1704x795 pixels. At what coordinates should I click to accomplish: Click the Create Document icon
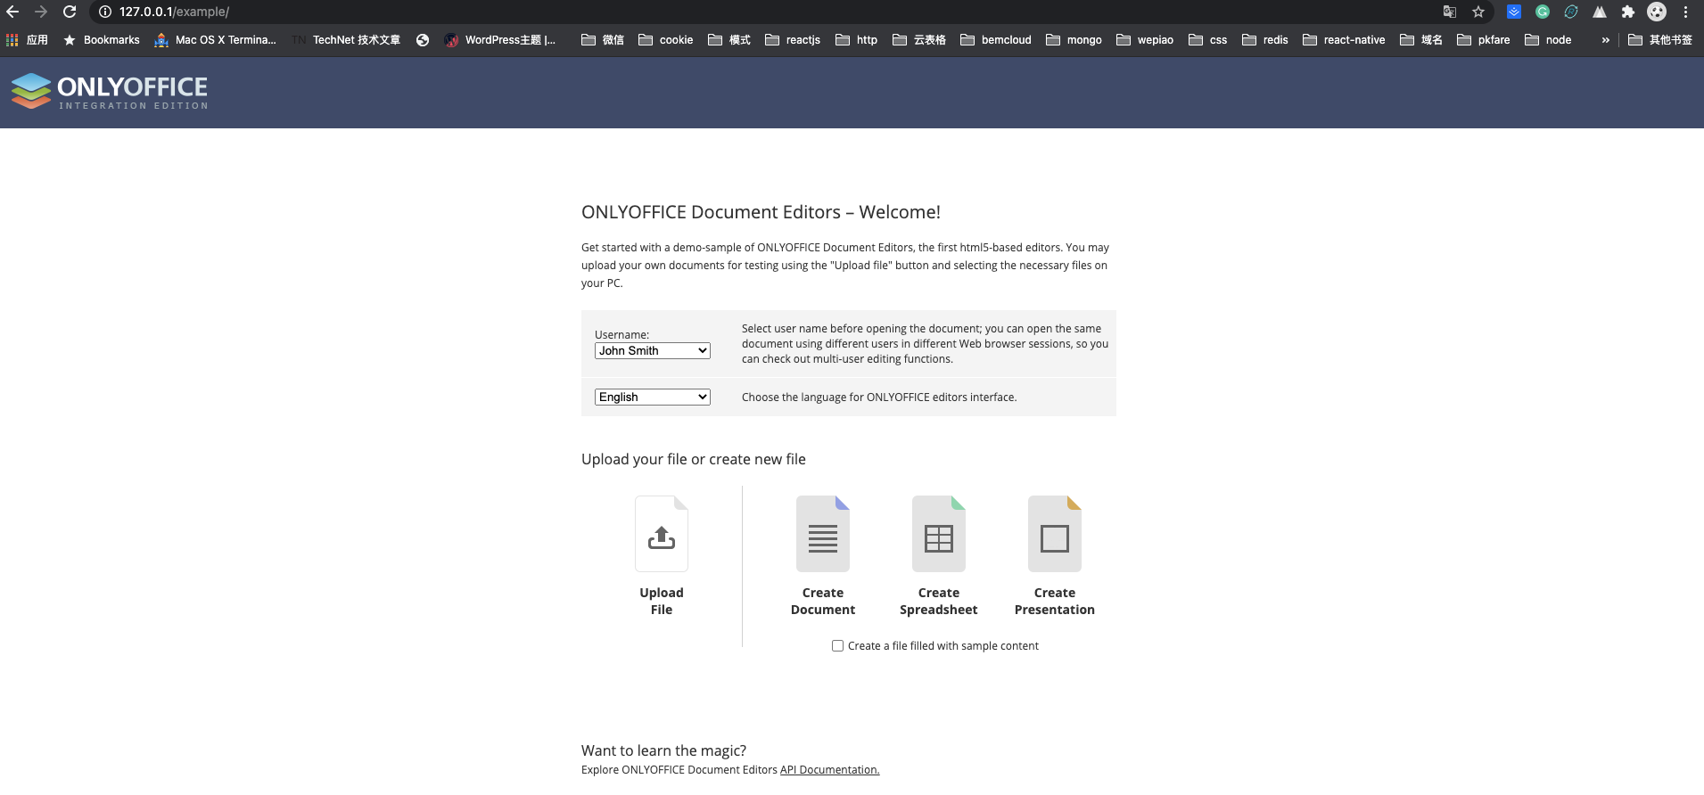coord(823,534)
